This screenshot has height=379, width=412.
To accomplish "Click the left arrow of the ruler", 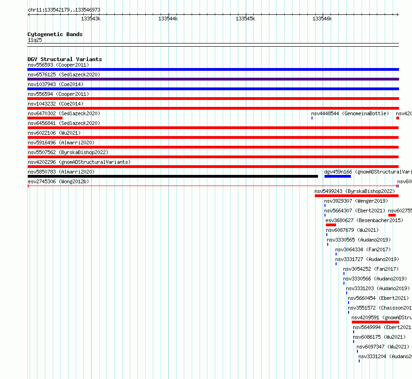I will coord(29,14).
